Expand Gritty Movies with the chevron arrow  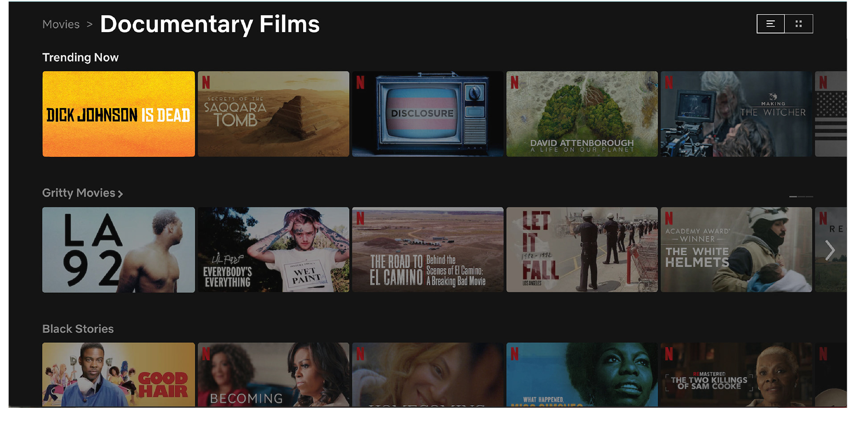(x=120, y=194)
